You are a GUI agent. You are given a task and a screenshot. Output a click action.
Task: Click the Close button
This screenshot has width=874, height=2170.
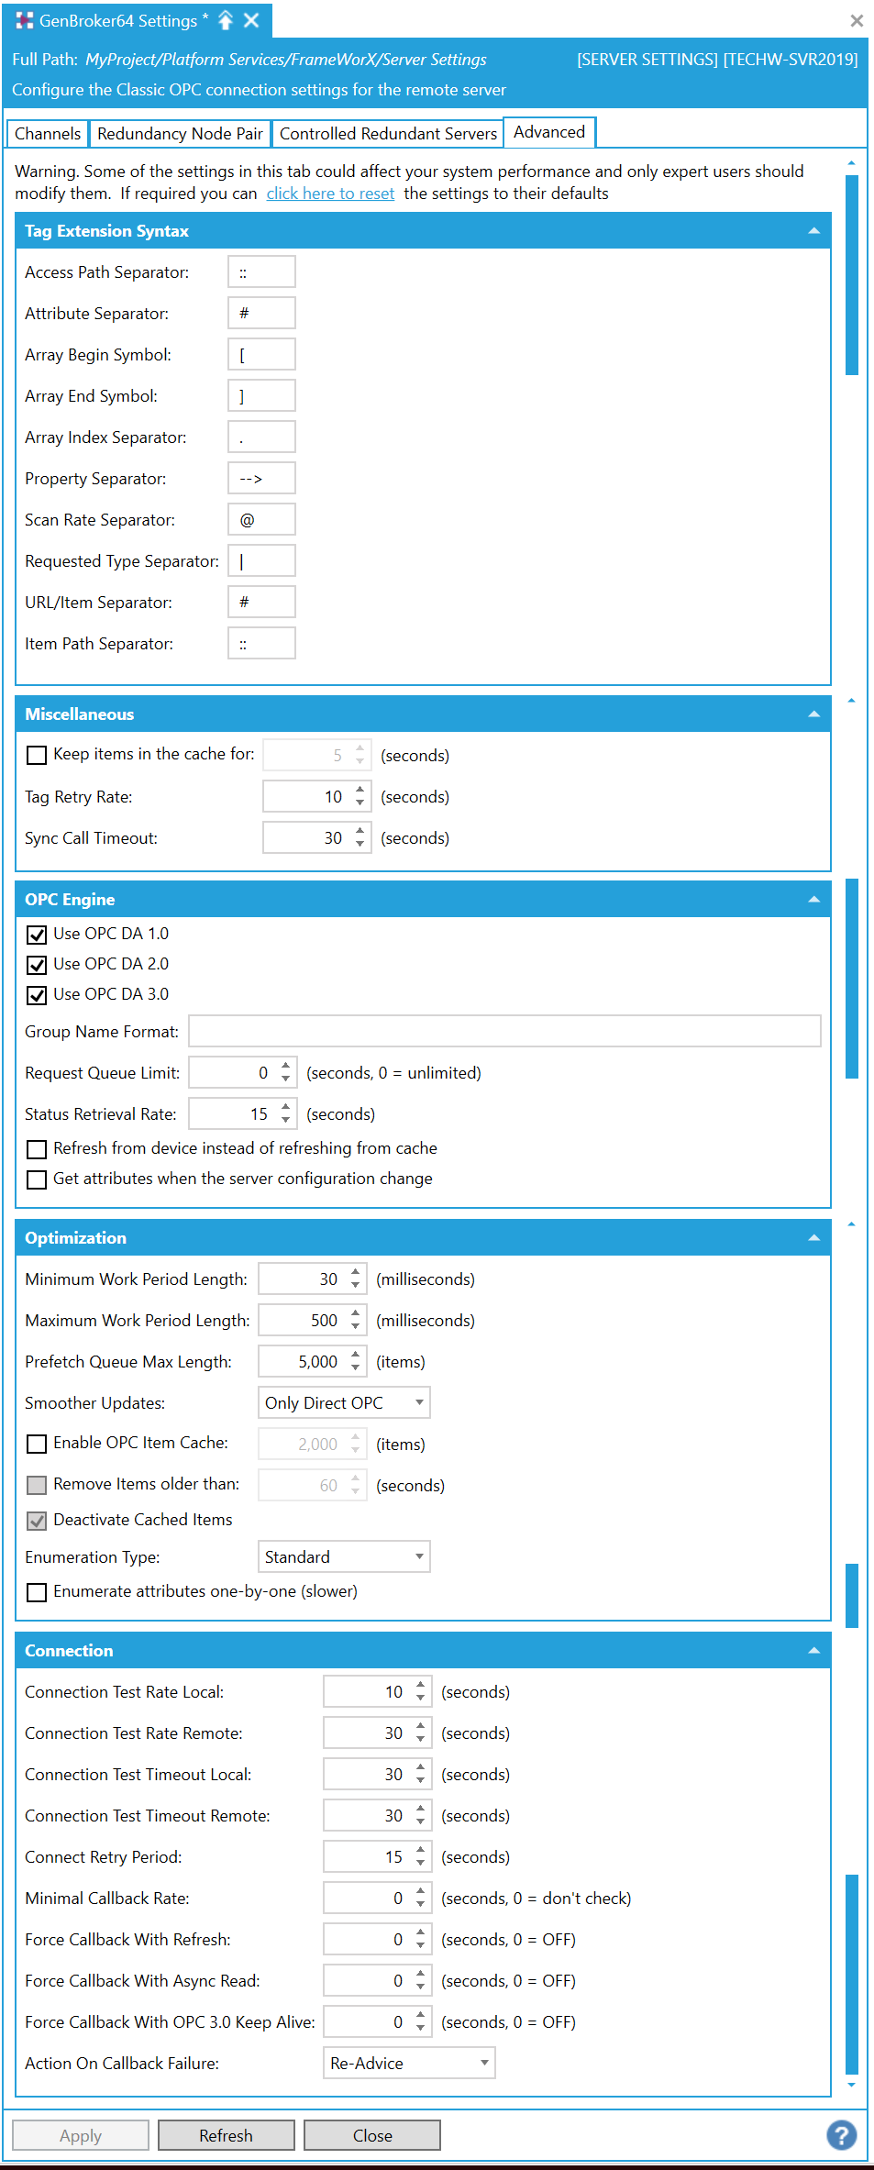(x=372, y=2135)
